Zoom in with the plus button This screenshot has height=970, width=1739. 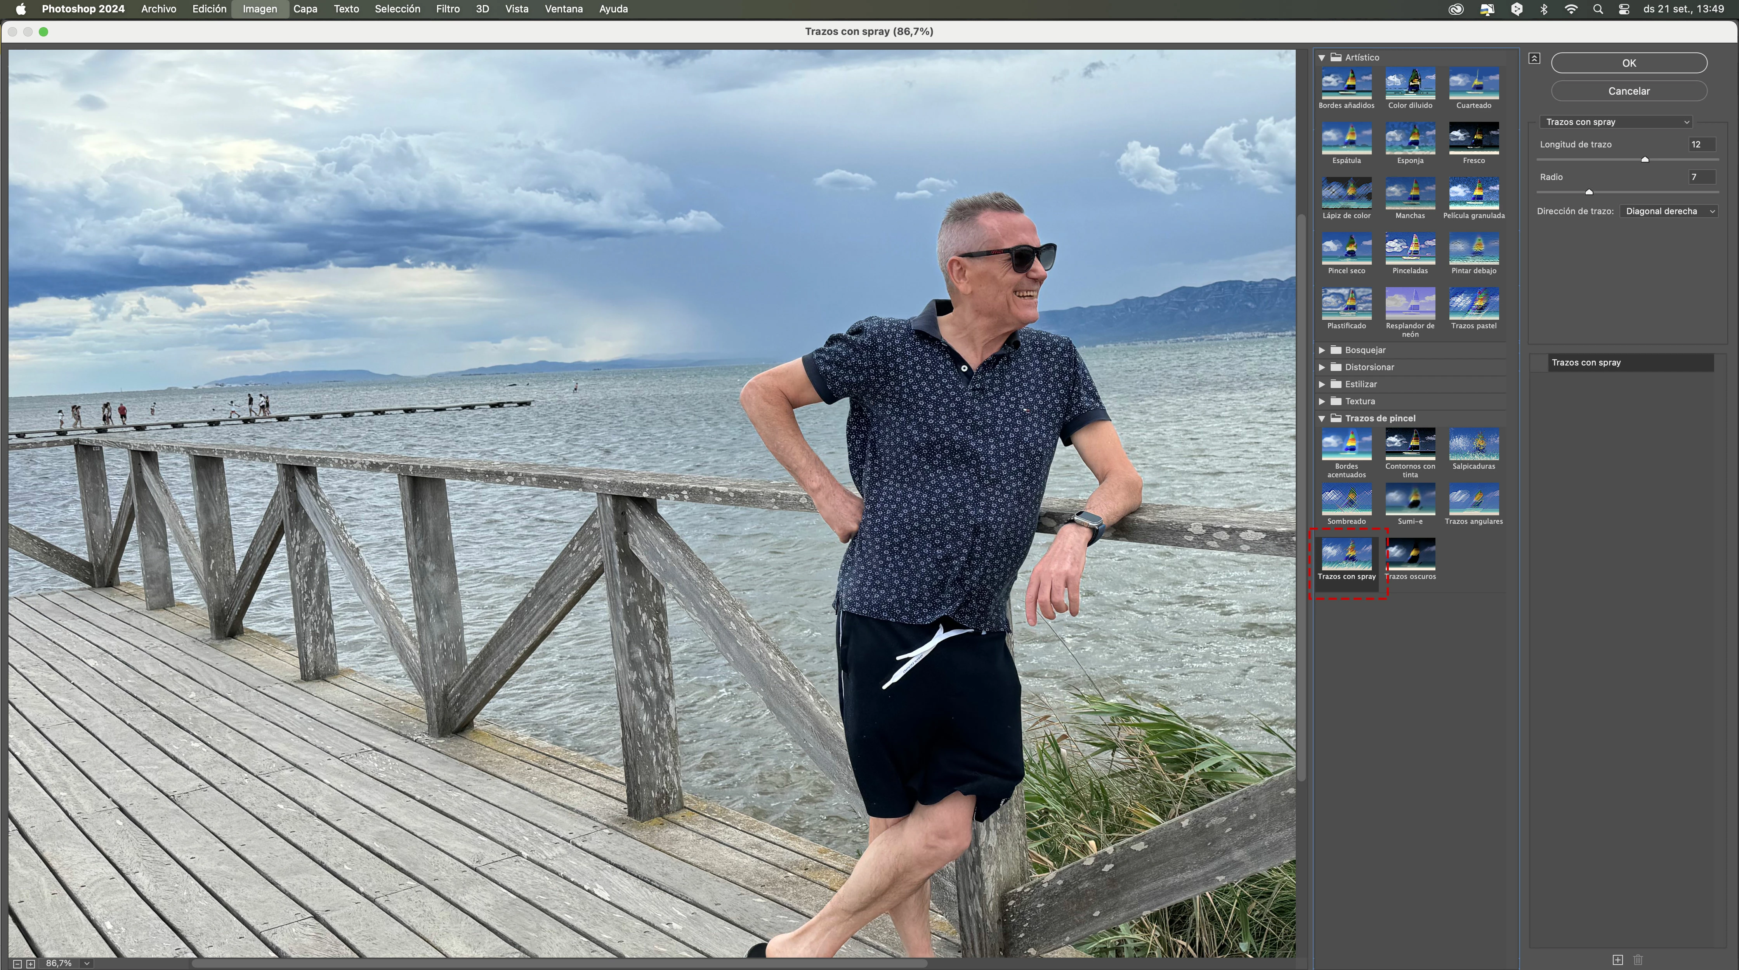(x=30, y=964)
